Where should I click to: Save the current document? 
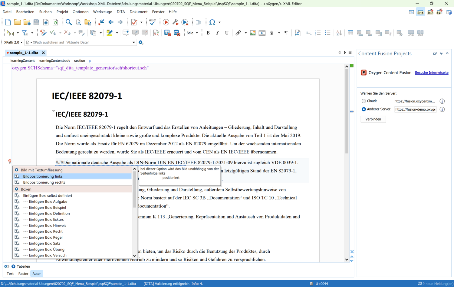coord(36,22)
